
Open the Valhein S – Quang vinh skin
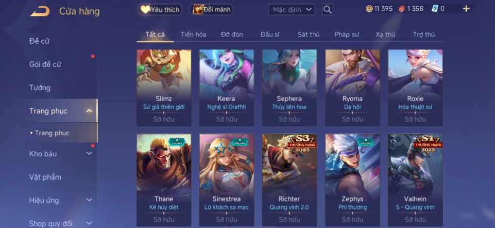pyautogui.click(x=415, y=180)
